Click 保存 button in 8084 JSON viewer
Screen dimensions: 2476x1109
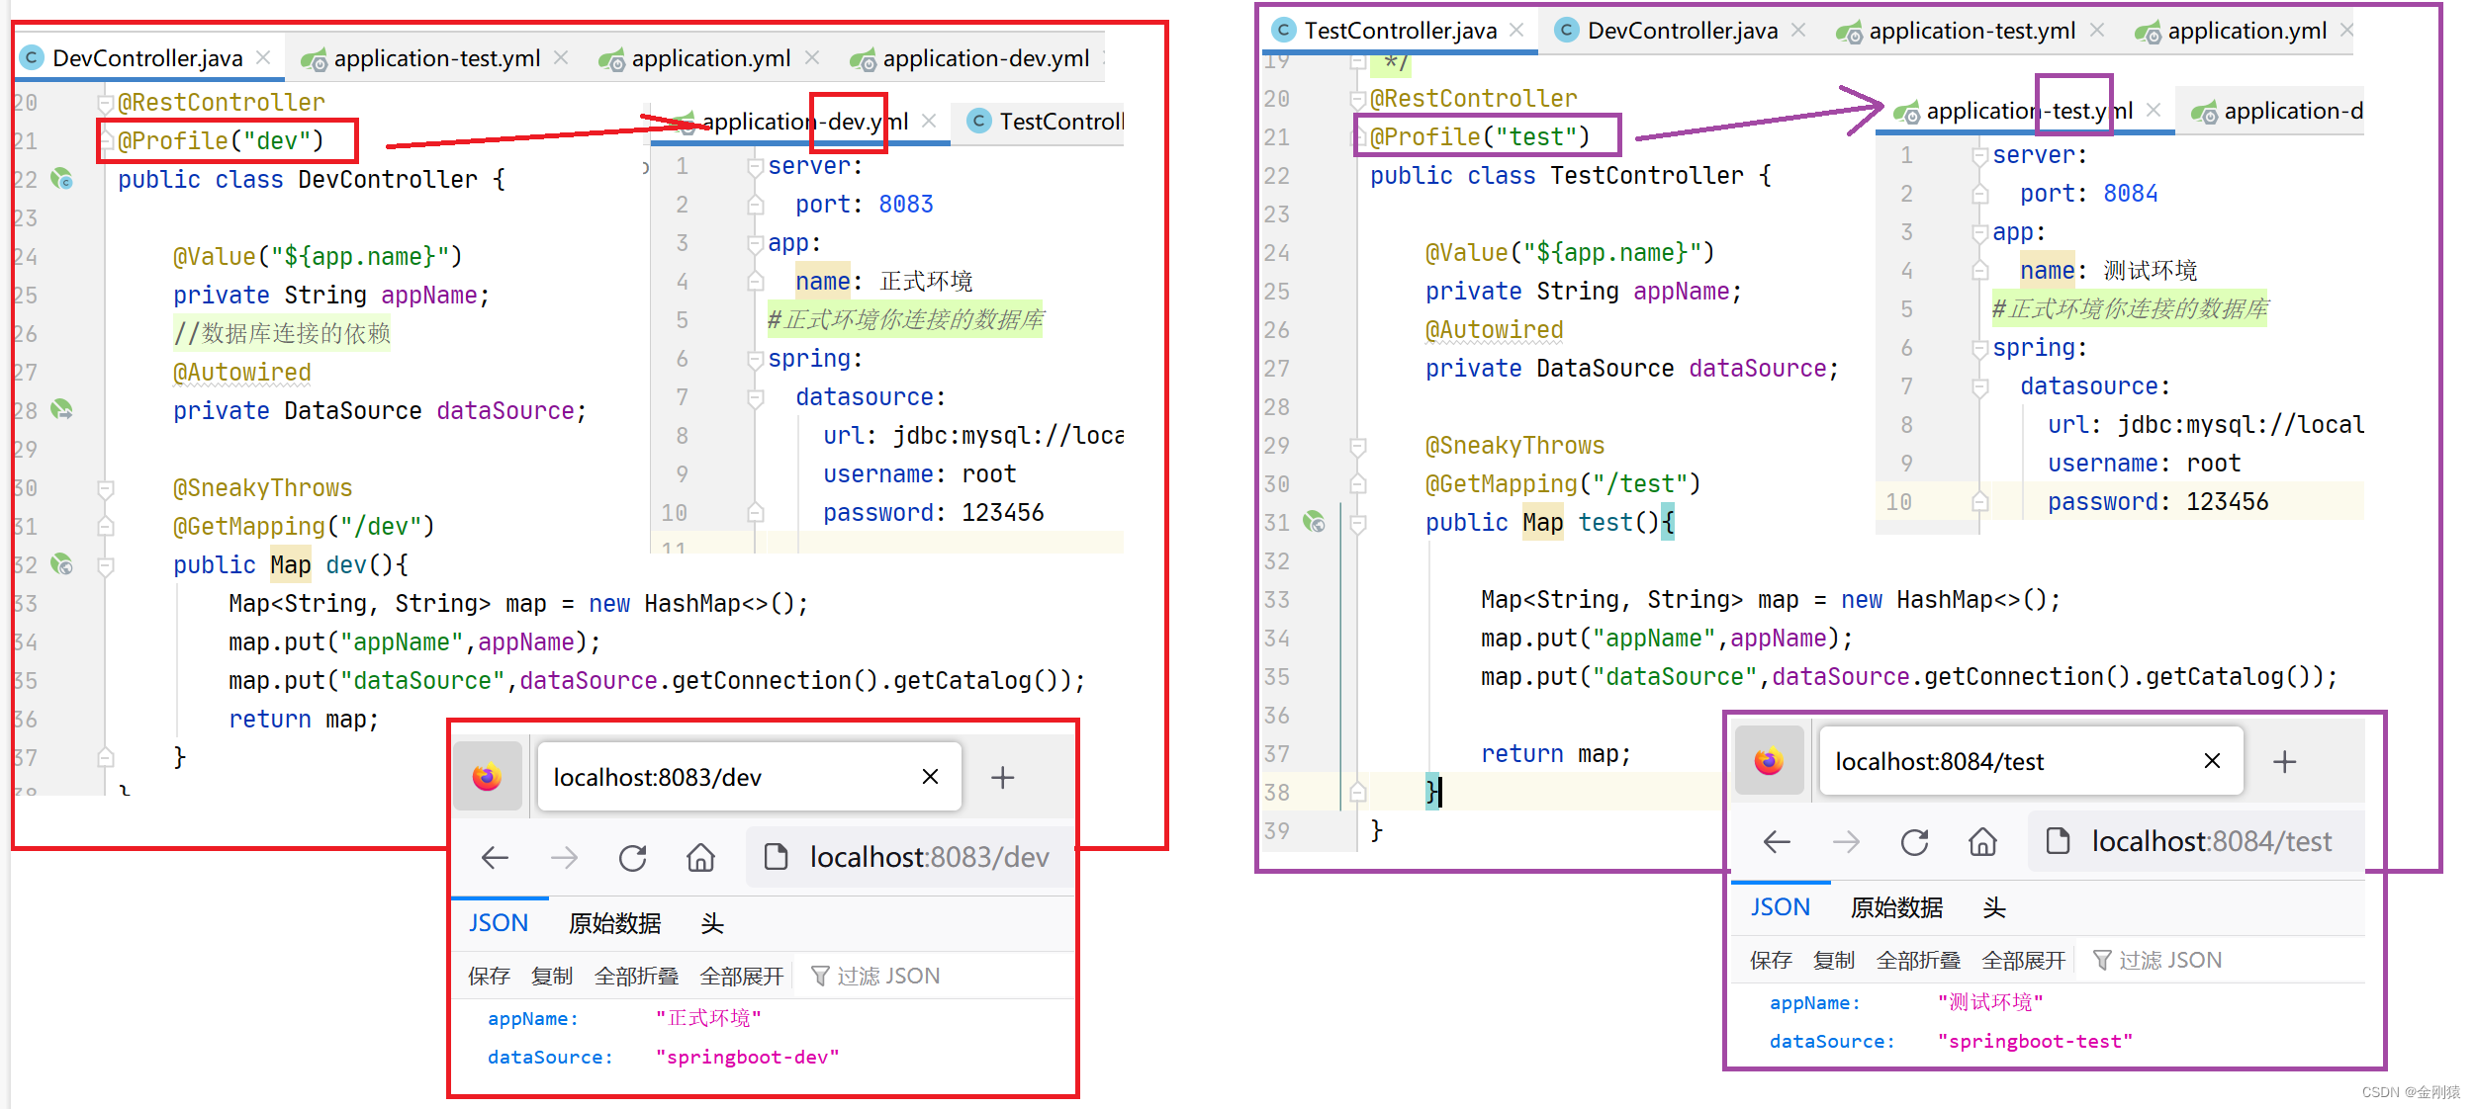pyautogui.click(x=1771, y=960)
